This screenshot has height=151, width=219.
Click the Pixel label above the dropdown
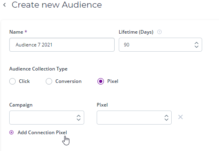102,105
